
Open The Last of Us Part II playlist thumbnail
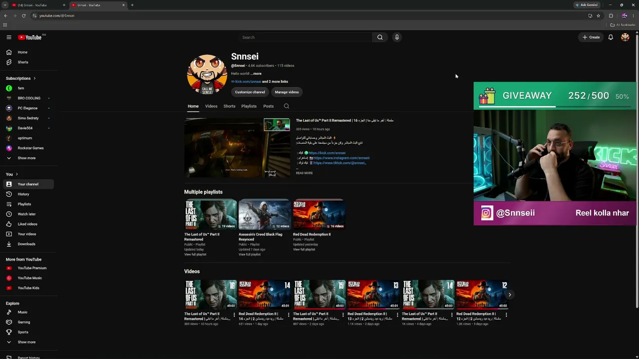coord(210,214)
